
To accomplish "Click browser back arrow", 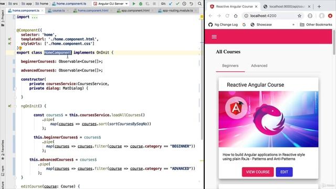I will tap(211, 16).
